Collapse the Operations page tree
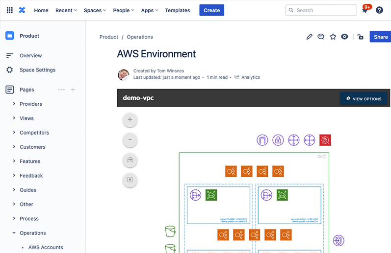 [x=14, y=233]
